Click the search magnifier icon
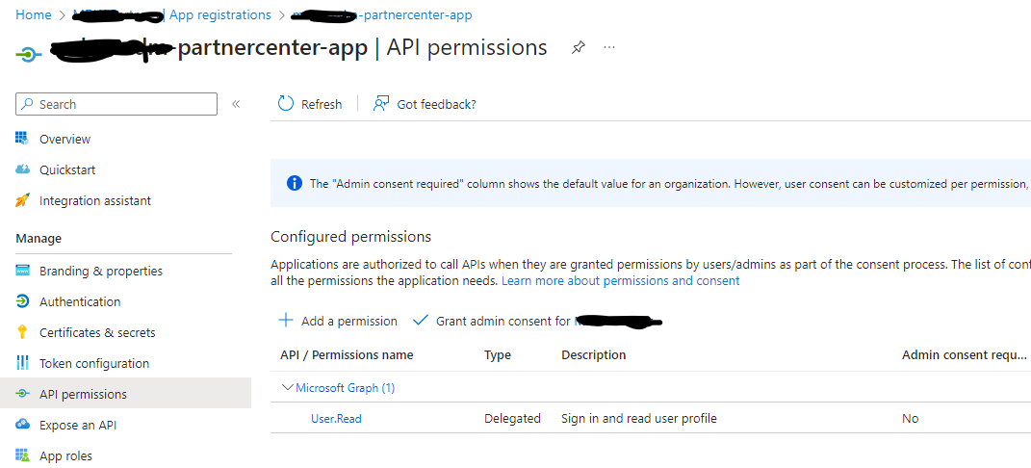The height and width of the screenshot is (468, 1031). point(28,104)
